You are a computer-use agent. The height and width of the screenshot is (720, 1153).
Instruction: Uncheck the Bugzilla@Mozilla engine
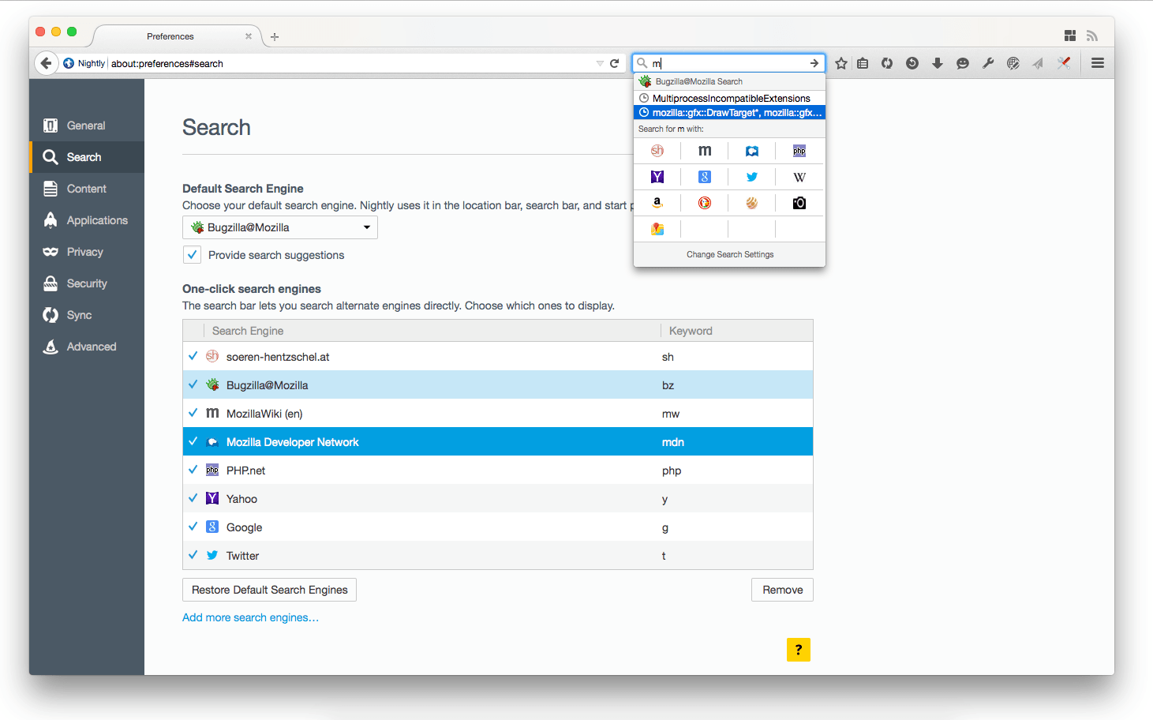tap(193, 384)
